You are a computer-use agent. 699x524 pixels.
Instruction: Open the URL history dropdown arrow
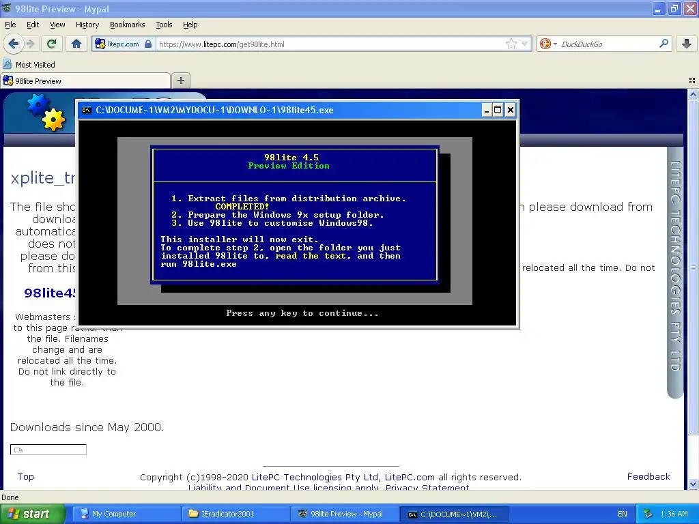coord(525,44)
